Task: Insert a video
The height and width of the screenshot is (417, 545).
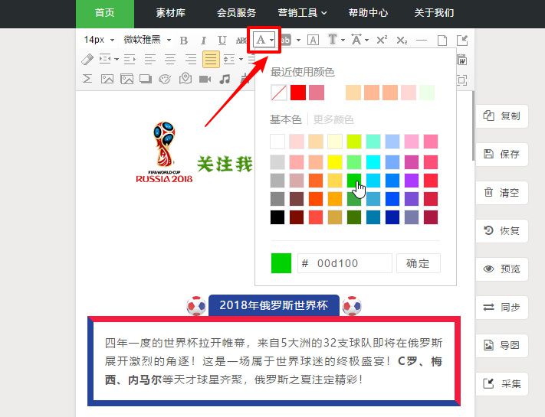Action: pyautogui.click(x=205, y=79)
